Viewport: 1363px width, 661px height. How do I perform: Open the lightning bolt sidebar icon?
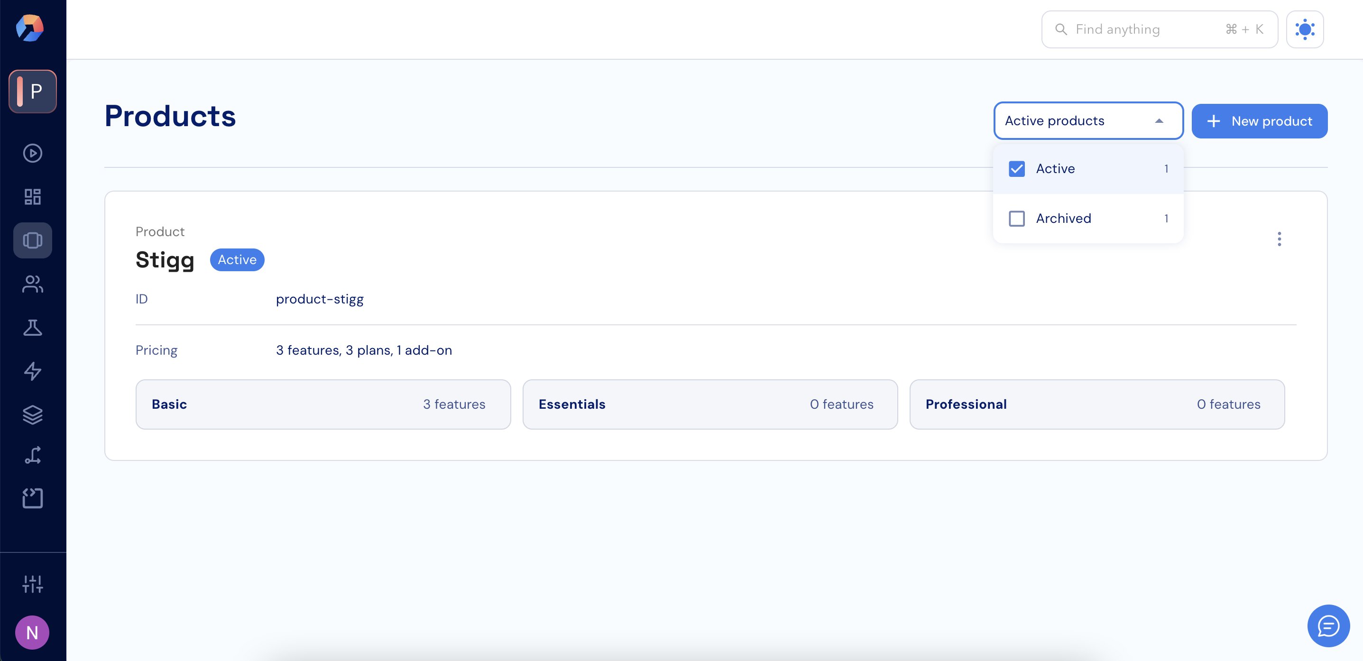[x=32, y=371]
